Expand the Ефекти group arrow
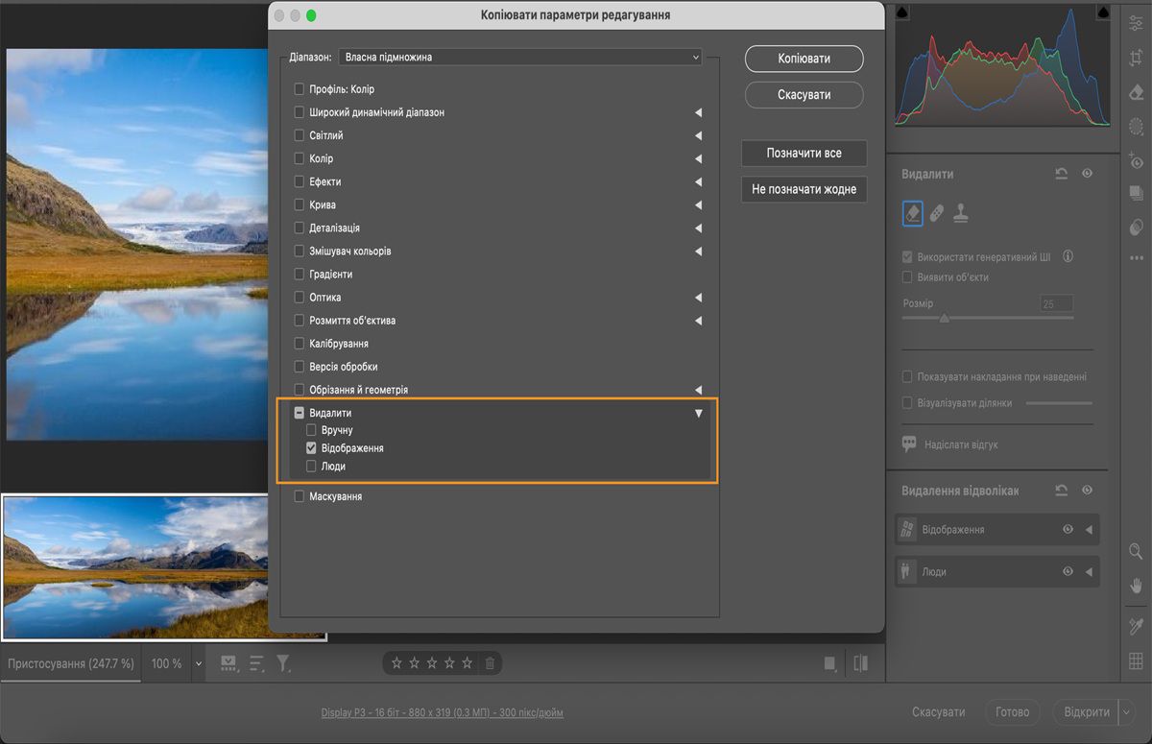Image resolution: width=1152 pixels, height=744 pixels. pyautogui.click(x=698, y=181)
